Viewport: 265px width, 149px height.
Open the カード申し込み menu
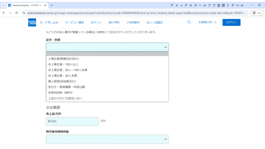pos(49,22)
